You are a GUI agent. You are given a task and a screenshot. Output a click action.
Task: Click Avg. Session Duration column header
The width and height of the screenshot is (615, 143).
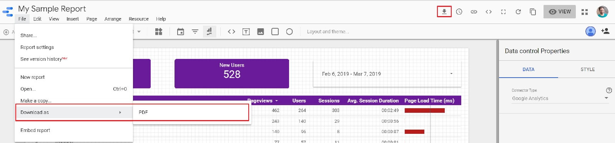point(373,101)
